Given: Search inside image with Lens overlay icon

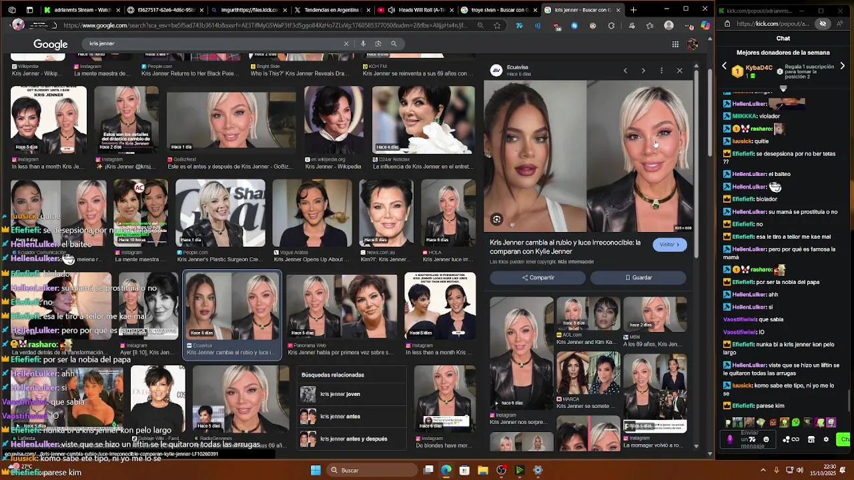Looking at the screenshot, I should [x=496, y=219].
